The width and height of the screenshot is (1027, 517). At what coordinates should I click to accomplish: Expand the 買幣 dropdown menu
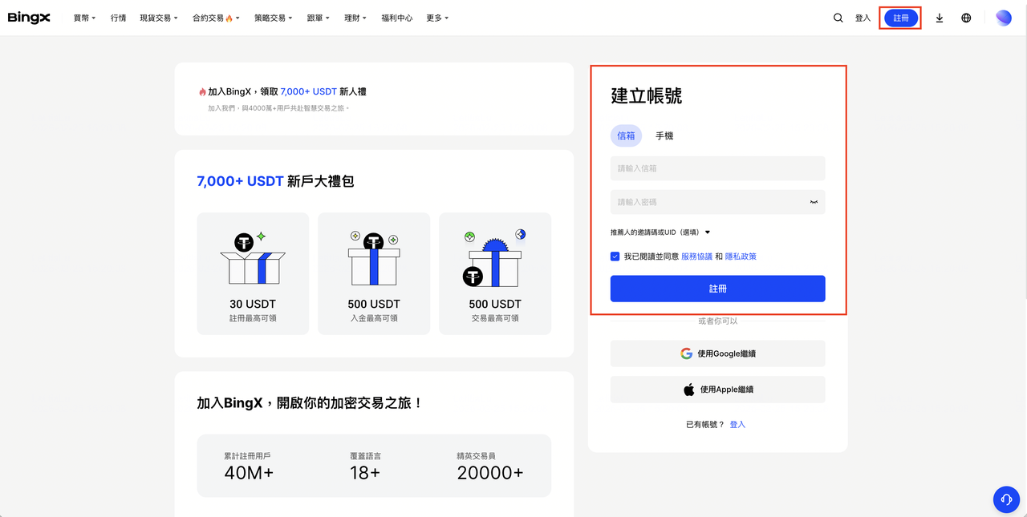pyautogui.click(x=84, y=18)
